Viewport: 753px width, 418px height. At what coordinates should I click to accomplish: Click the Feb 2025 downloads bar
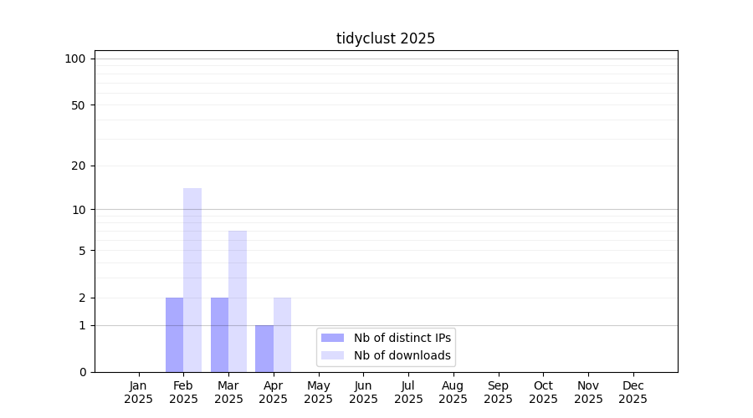(192, 280)
